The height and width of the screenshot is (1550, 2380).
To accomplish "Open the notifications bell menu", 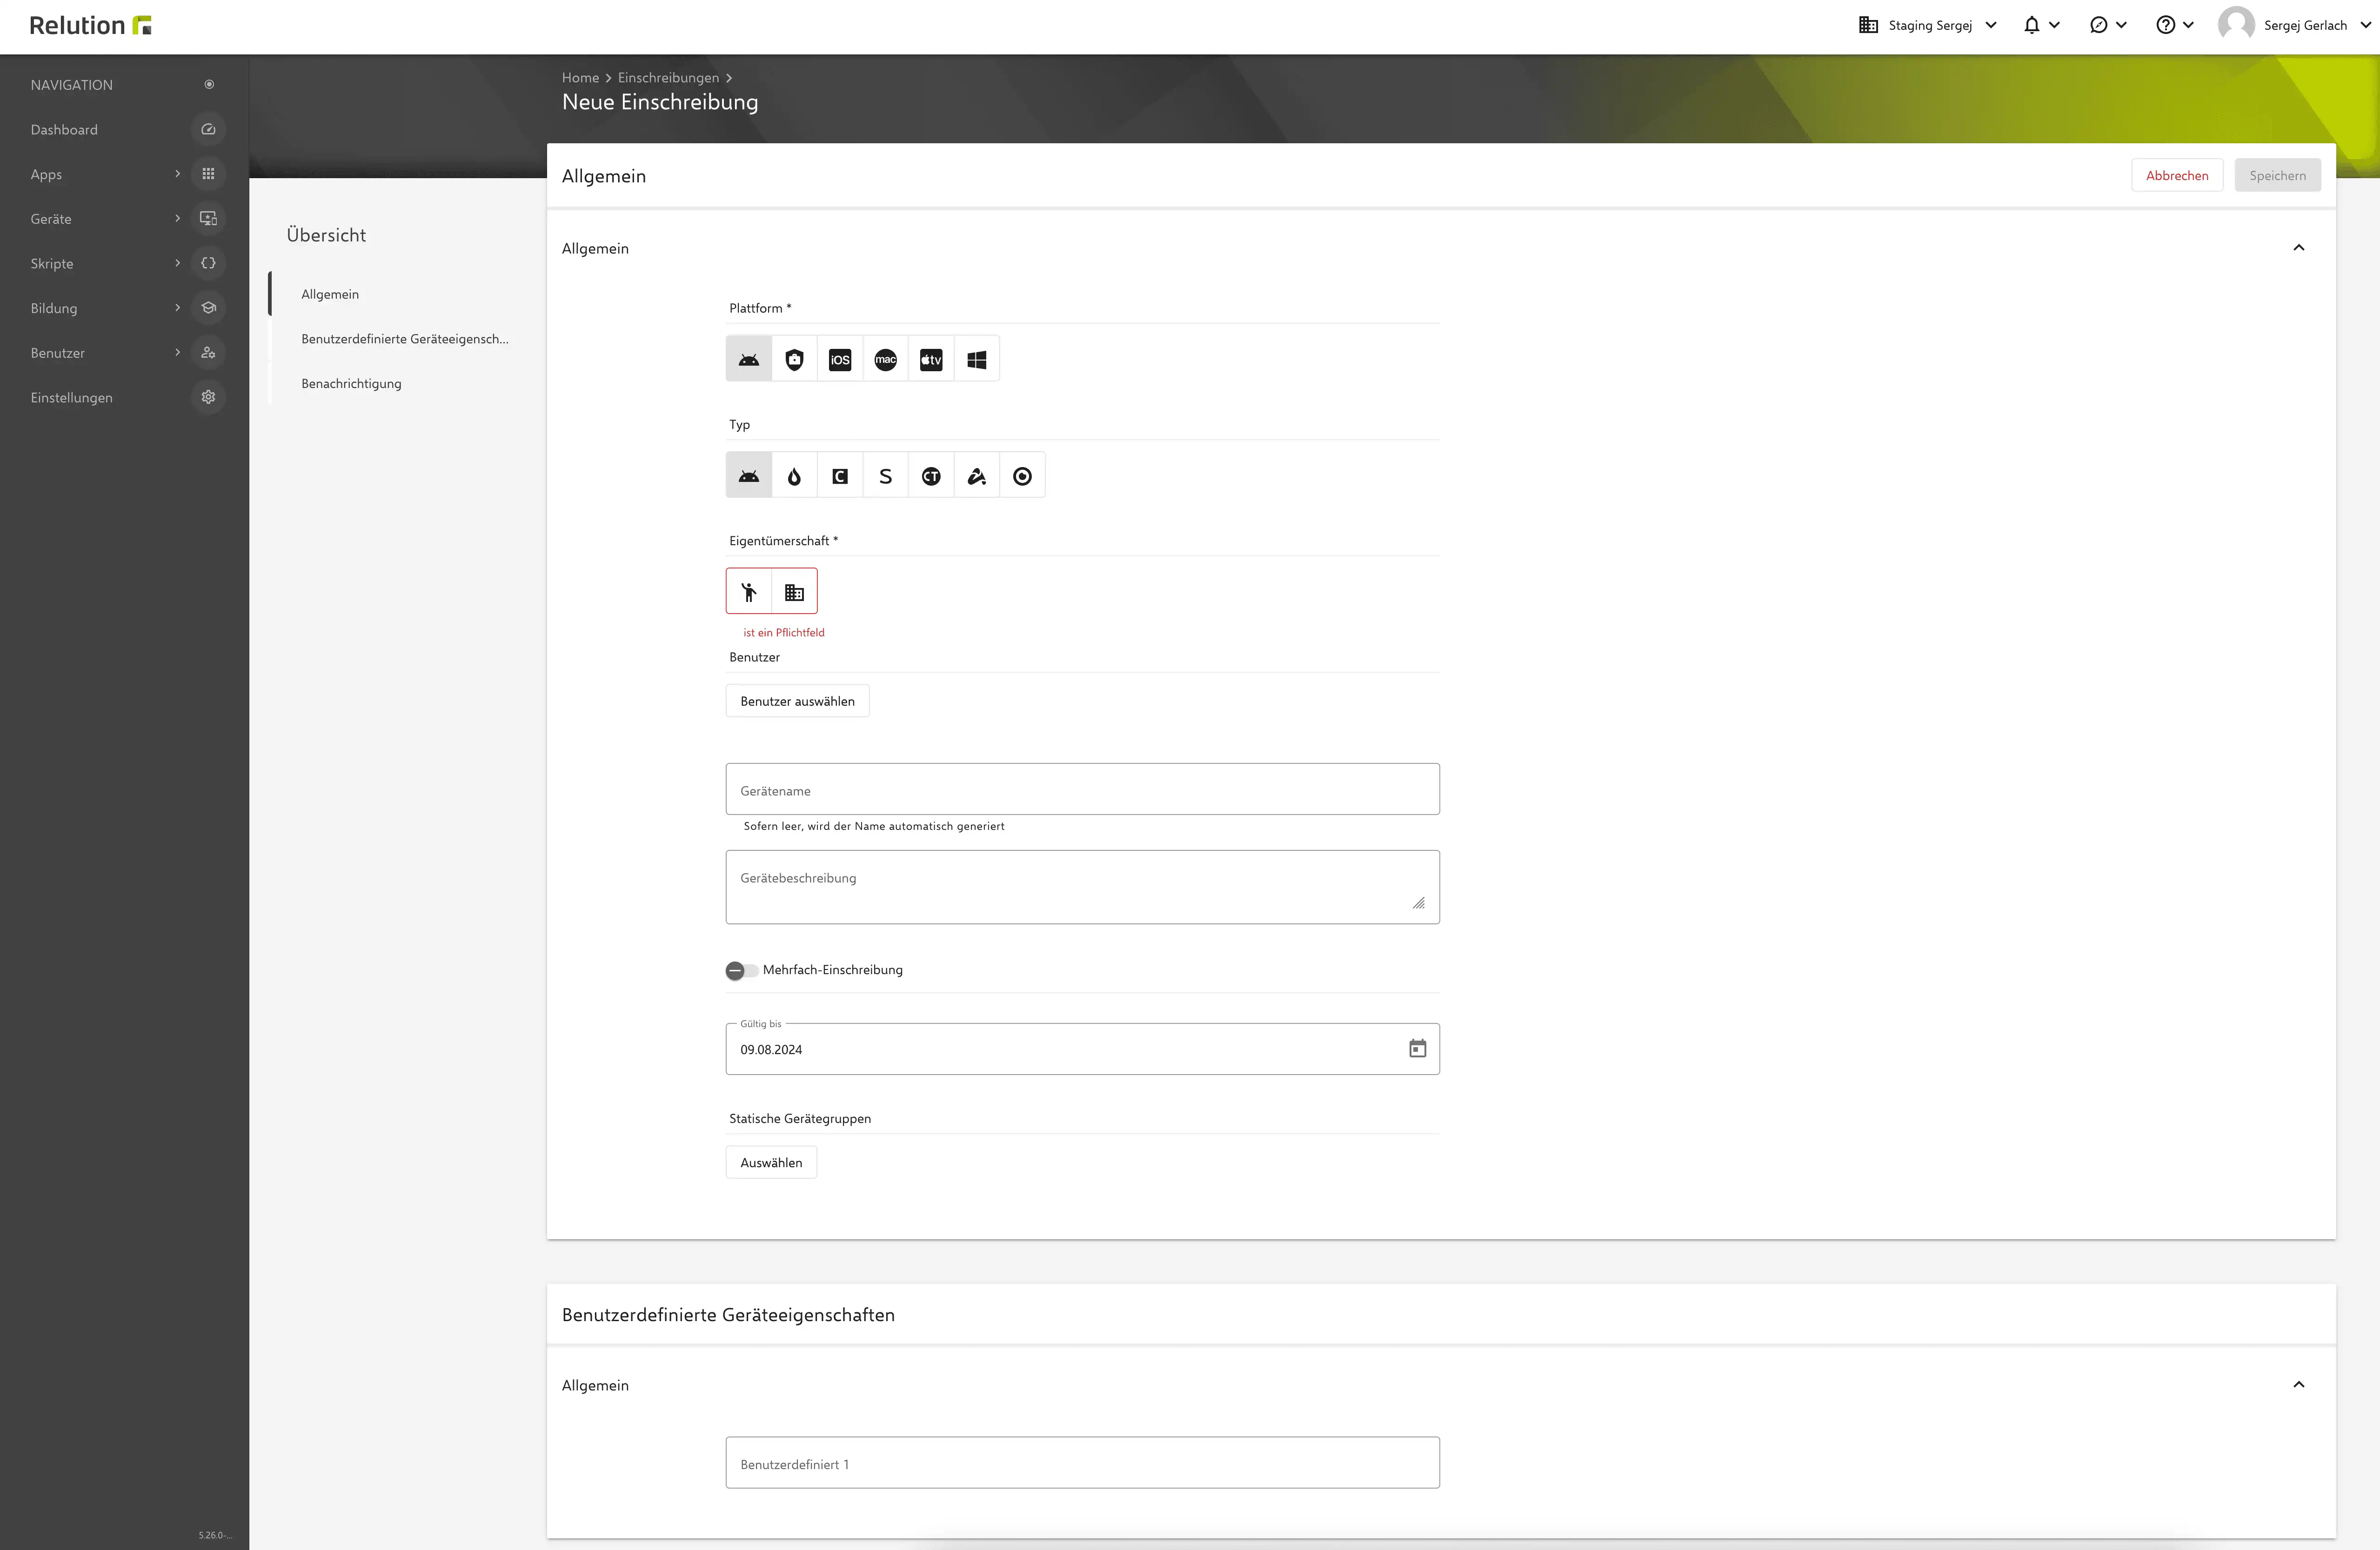I will click(x=2041, y=26).
